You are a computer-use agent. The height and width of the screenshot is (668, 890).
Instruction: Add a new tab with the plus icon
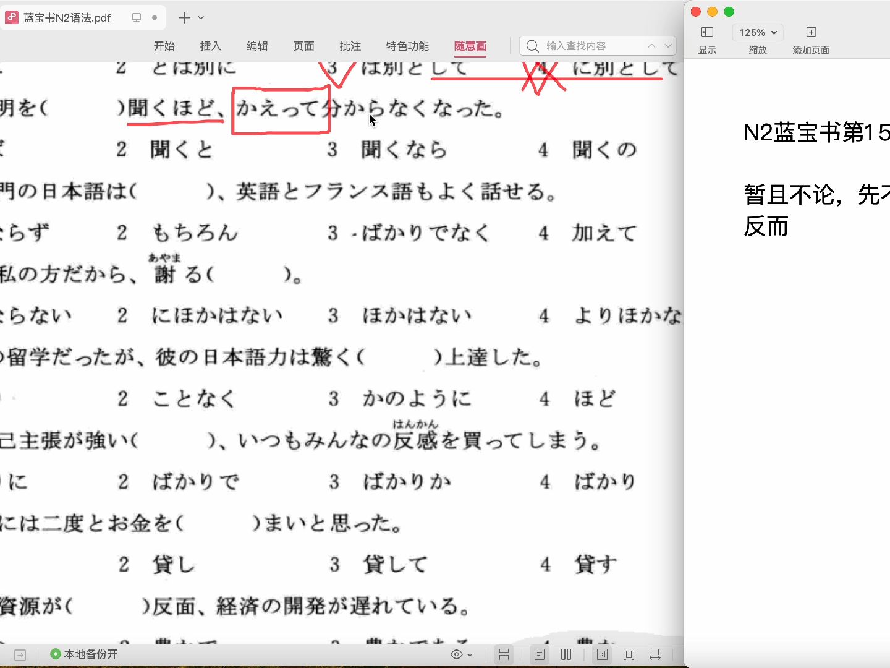[x=184, y=17]
